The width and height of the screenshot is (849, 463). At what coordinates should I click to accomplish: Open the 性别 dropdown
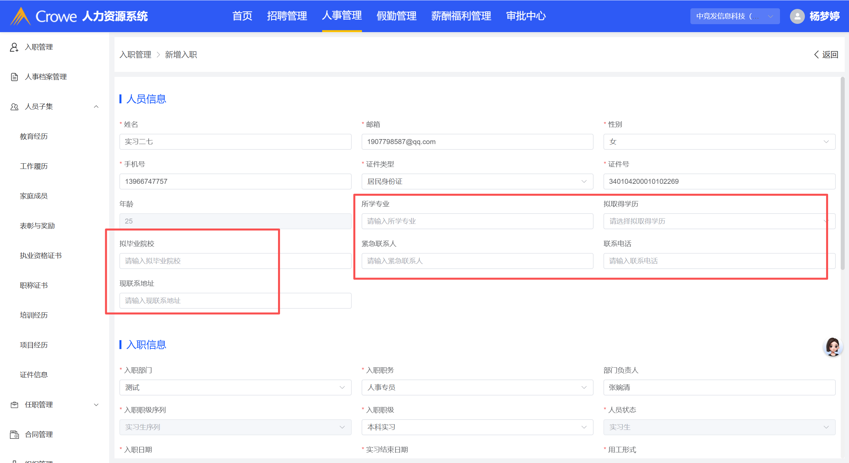coord(719,142)
